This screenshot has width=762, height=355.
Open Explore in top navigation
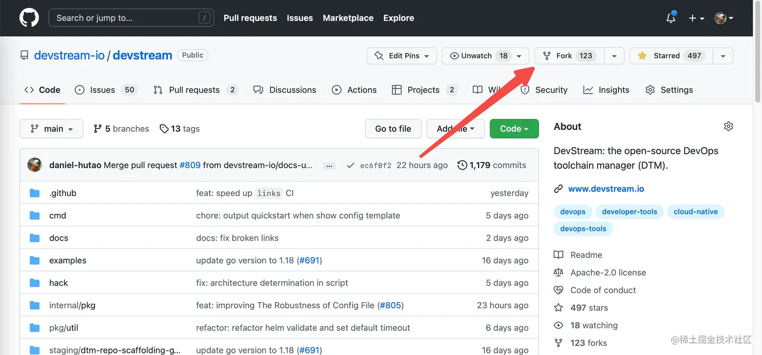[x=399, y=18]
